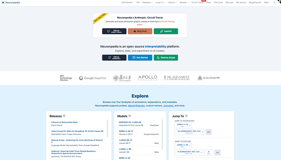
Task: Follow the latents/features link
Action: pyautogui.click(x=136, y=105)
